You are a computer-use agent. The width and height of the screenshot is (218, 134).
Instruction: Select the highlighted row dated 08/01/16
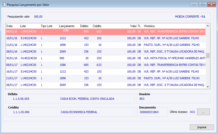[x=105, y=32]
